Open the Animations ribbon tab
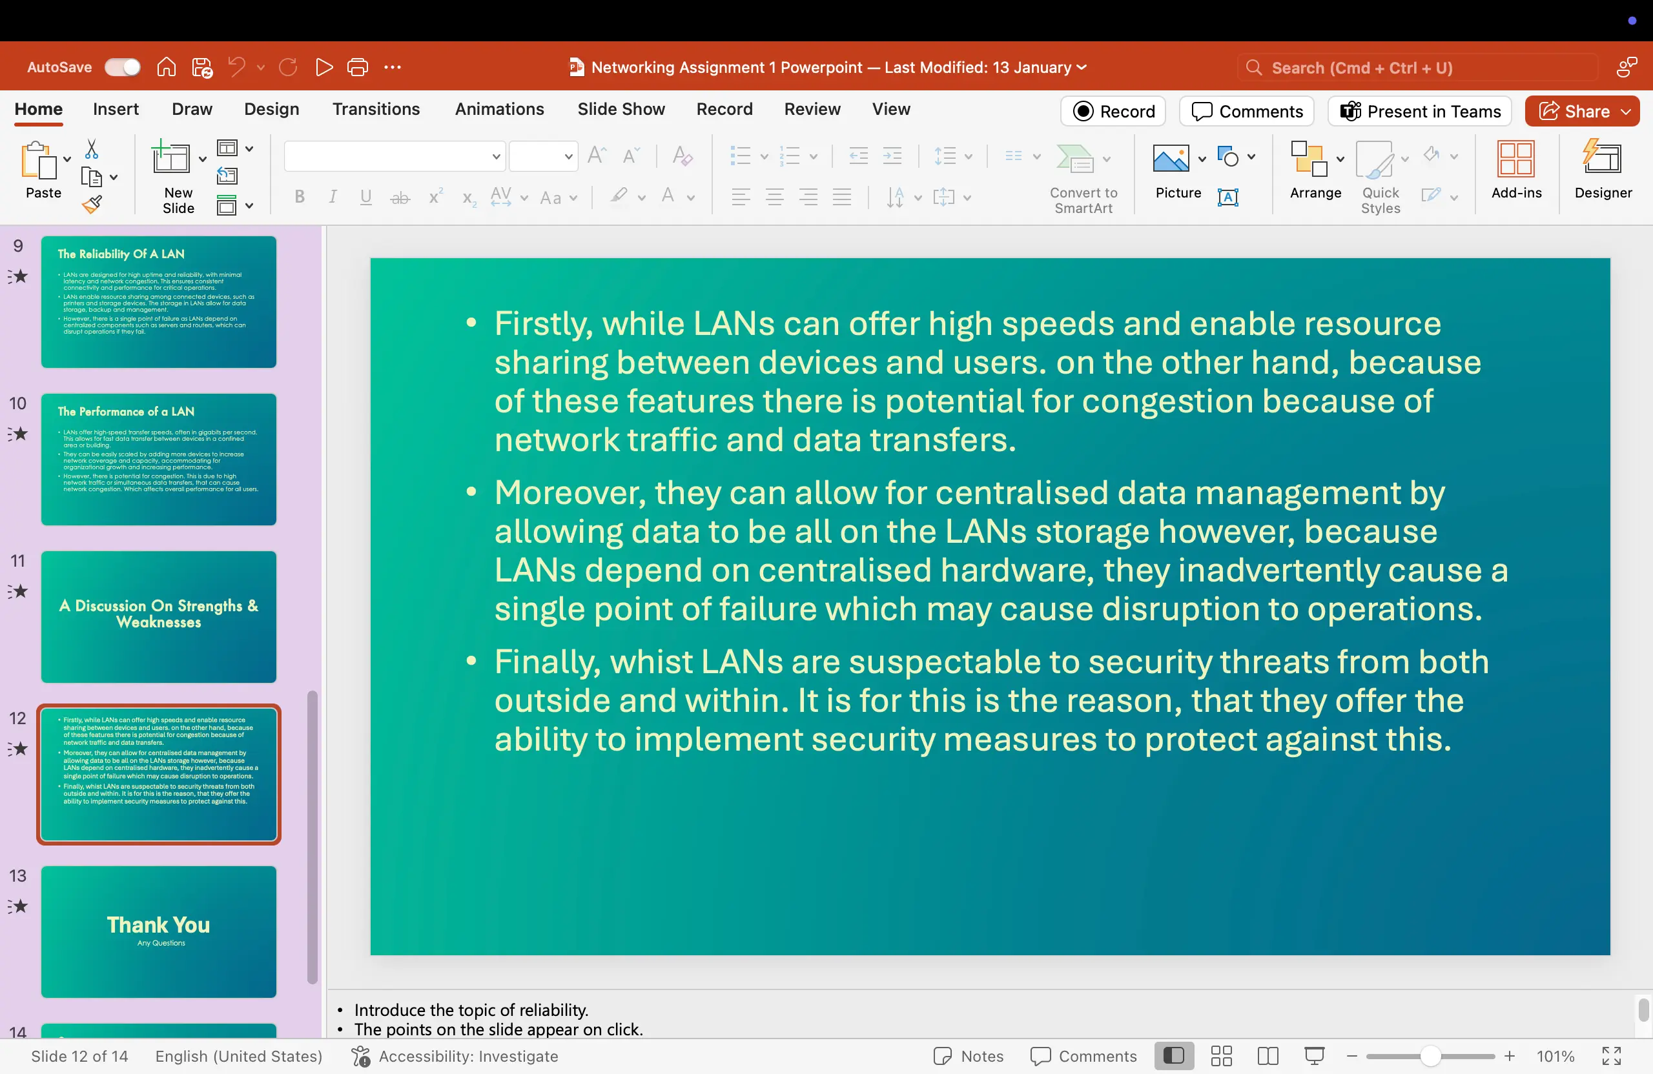1653x1074 pixels. [498, 109]
